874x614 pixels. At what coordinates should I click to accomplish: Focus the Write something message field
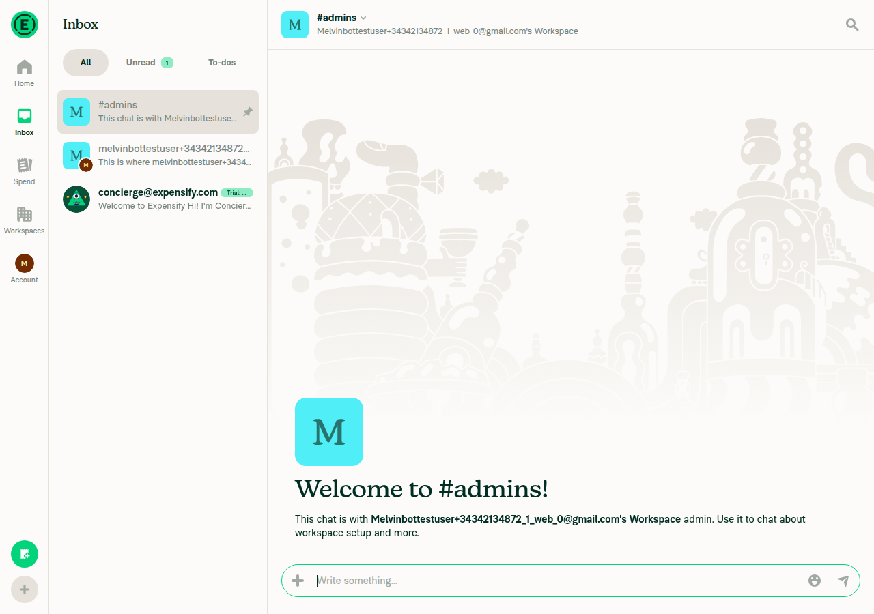pyautogui.click(x=556, y=581)
